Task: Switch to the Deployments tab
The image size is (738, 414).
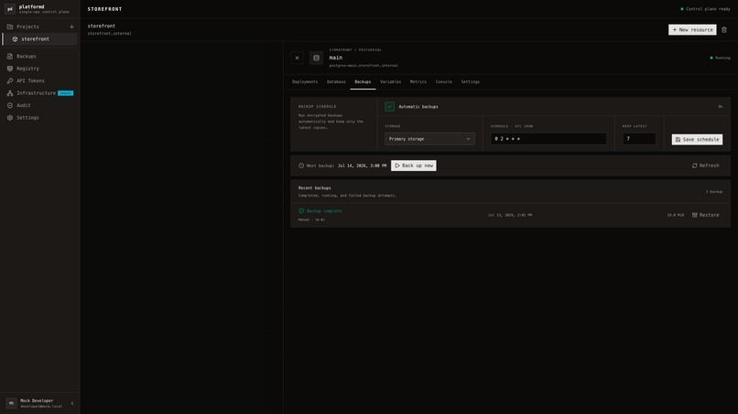Action: click(305, 81)
